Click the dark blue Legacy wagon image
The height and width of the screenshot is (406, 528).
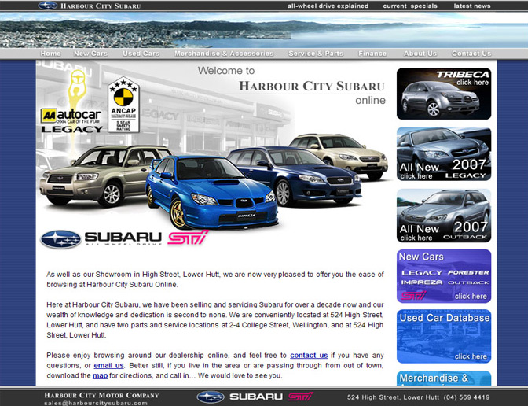(x=303, y=179)
